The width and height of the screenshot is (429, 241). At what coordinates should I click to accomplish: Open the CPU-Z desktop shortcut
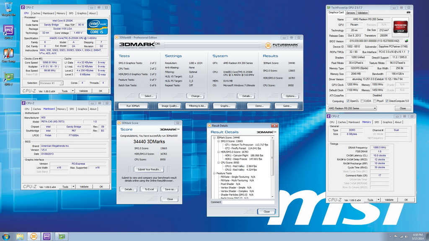(x=8, y=32)
